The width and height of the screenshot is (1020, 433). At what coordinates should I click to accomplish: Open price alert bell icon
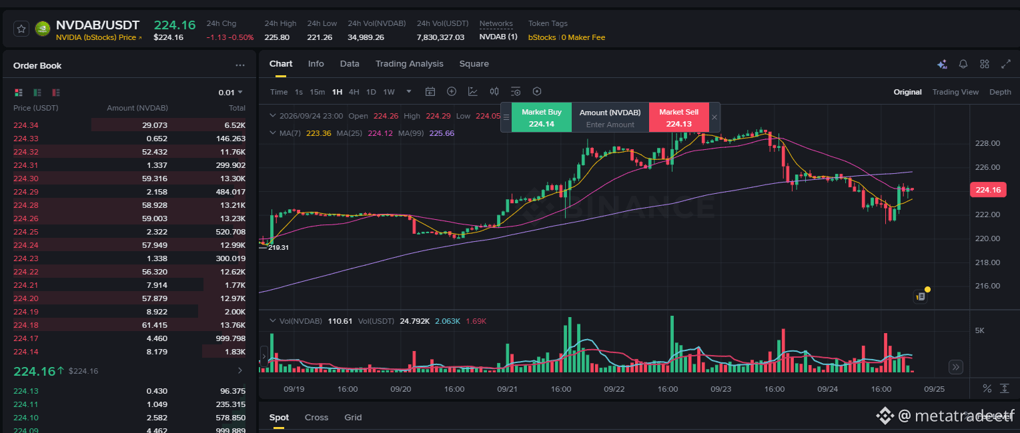(x=963, y=64)
